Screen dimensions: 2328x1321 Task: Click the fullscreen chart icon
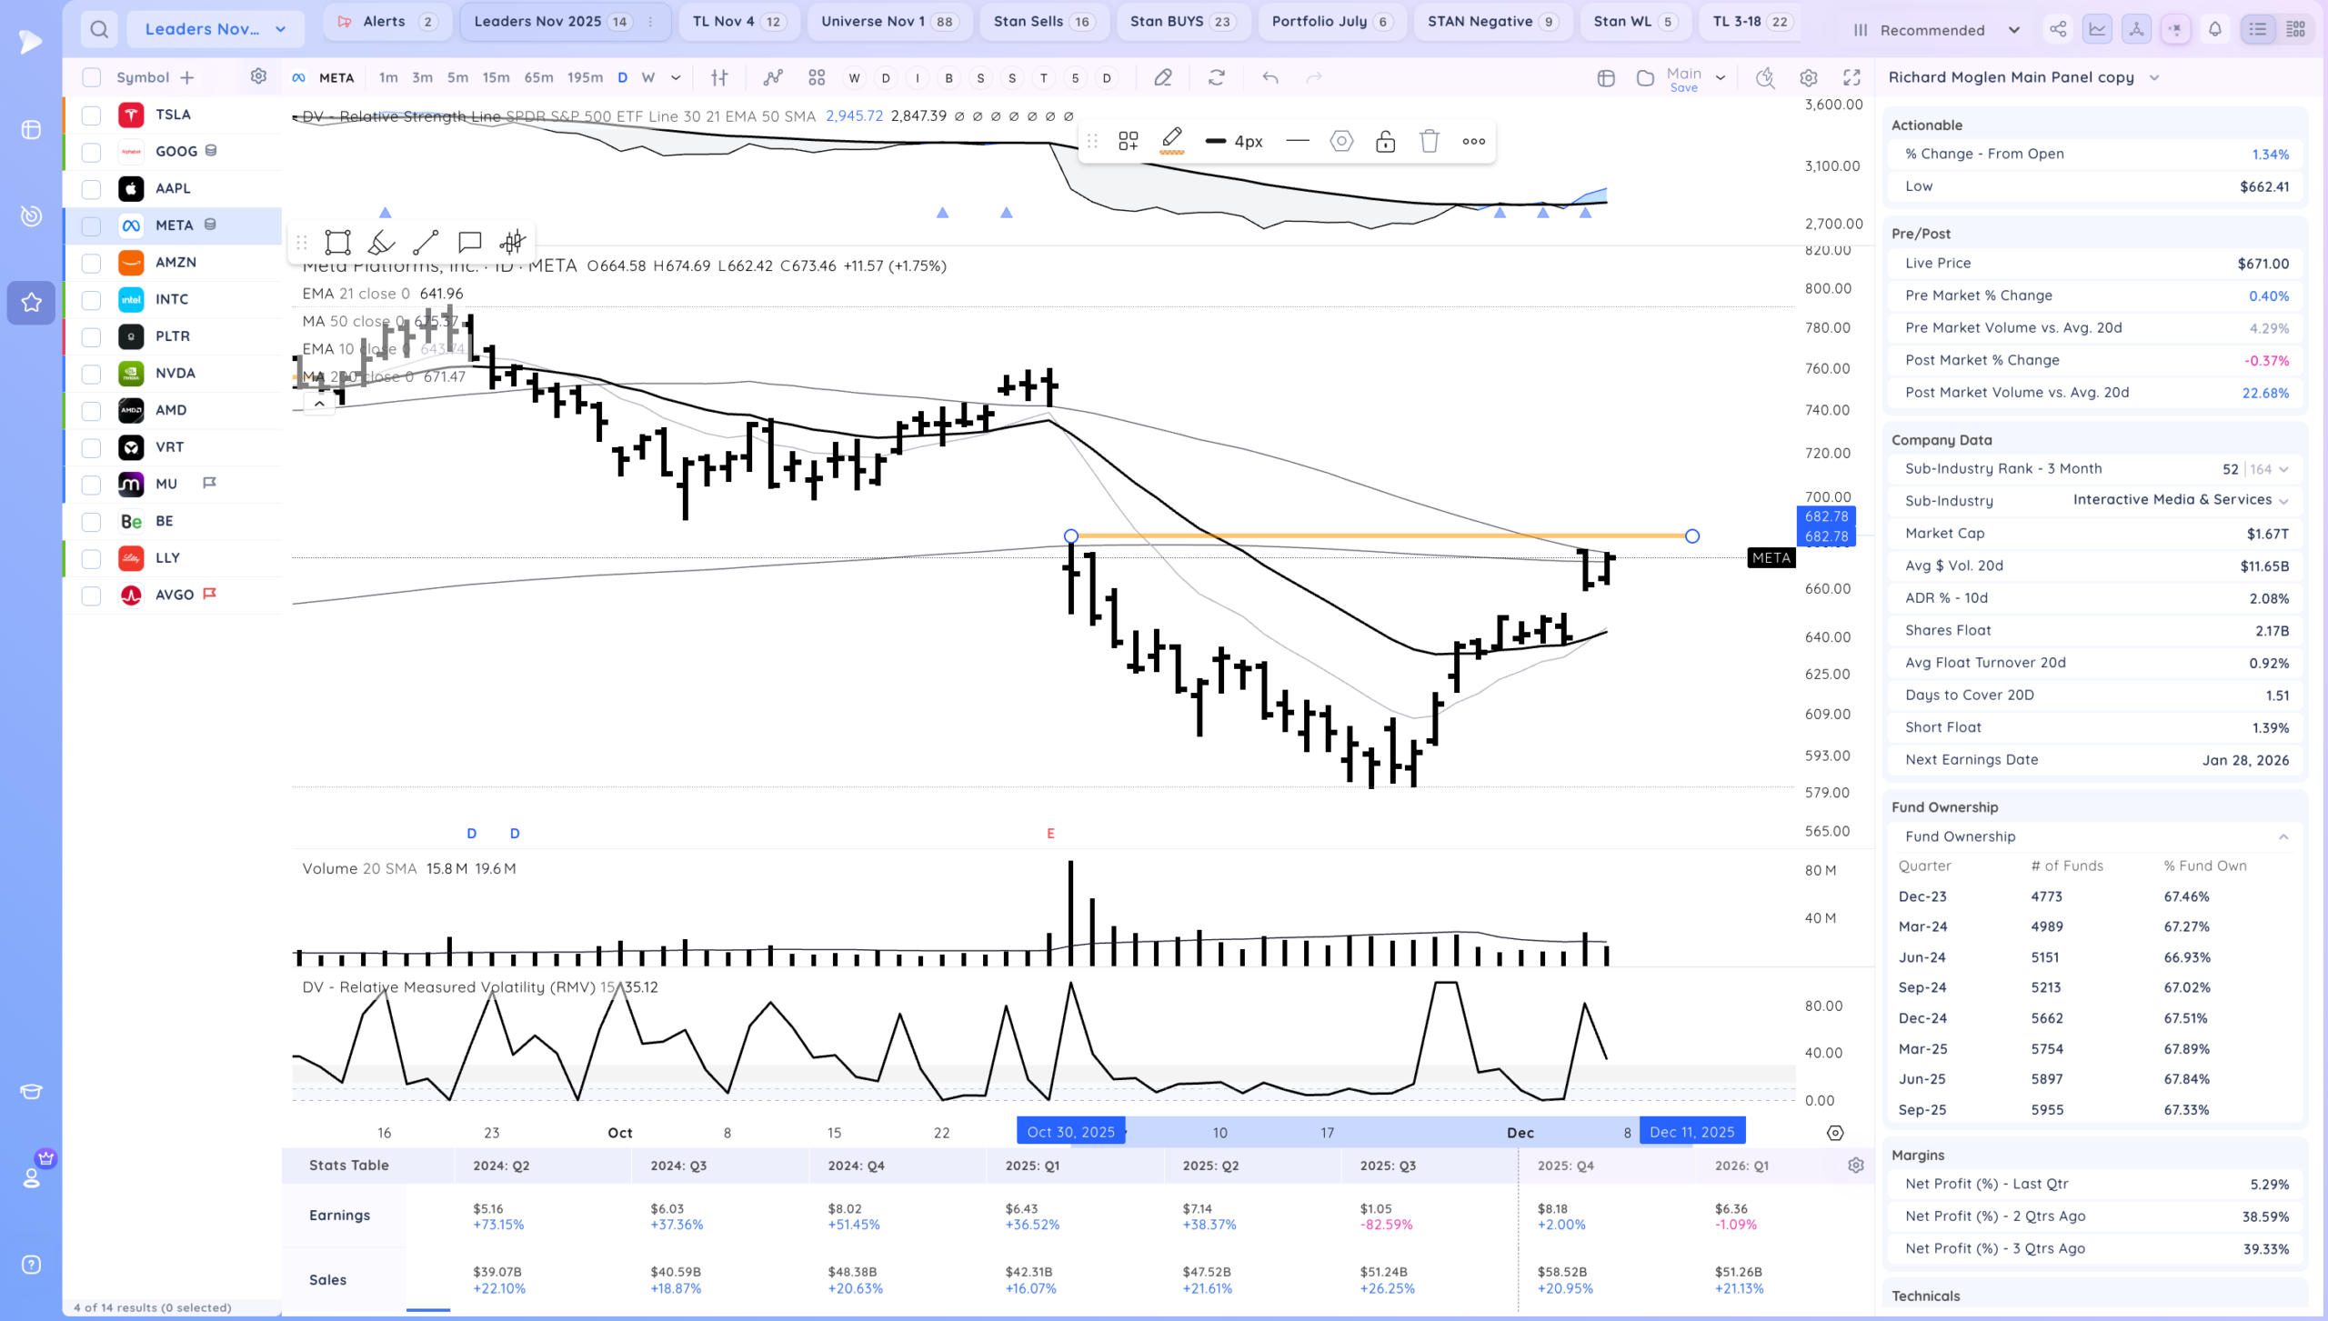1851,77
